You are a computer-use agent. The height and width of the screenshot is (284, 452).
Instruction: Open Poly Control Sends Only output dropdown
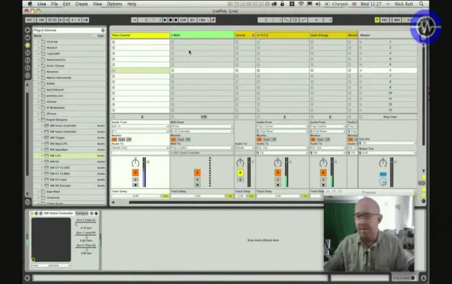click(x=140, y=148)
